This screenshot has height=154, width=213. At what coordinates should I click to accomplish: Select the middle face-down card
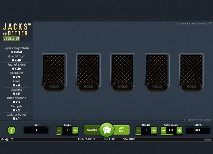(x=123, y=69)
